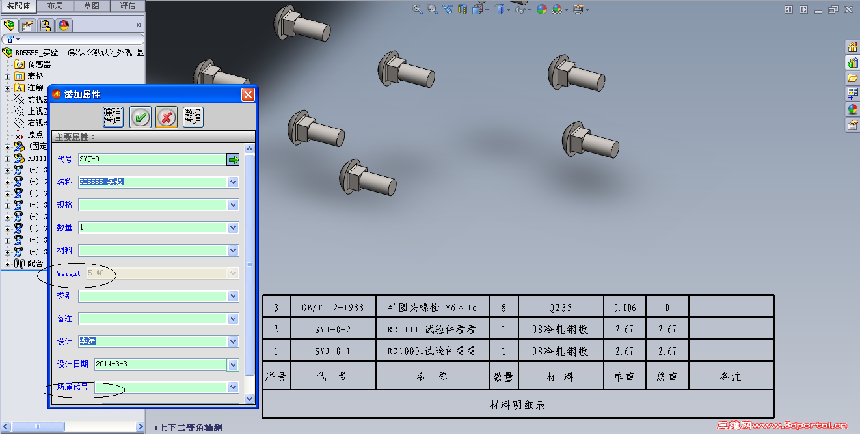The width and height of the screenshot is (860, 434).
Task: Open the 设计 dropdown list
Action: click(234, 342)
